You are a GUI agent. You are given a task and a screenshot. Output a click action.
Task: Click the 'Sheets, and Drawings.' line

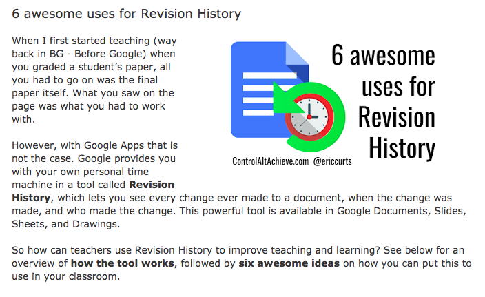click(x=65, y=224)
